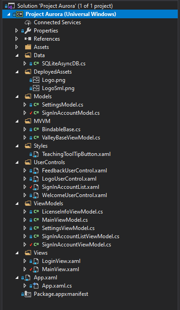Expand the References node
180x310 pixels.
tap(16, 39)
